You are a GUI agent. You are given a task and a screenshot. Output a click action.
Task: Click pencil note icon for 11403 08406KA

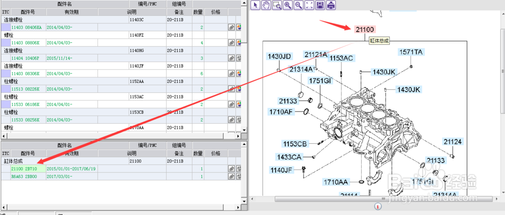point(231,27)
